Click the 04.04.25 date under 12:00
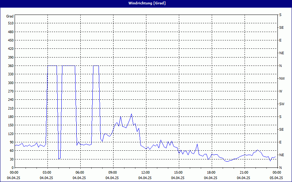Screen dimensions: 292x182 click(x=145, y=178)
